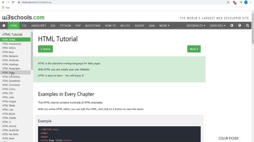Screen dimensions: 254x142
Task: Open HTML Id in the sidebar
Action: (15, 122)
